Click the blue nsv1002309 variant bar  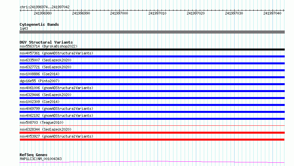[152, 105]
